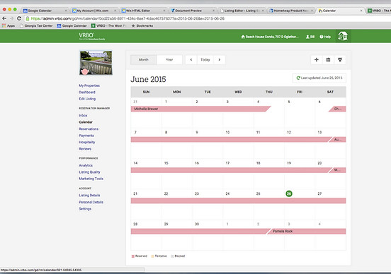This screenshot has width=391, height=274.
Task: Open Analytics in the sidebar
Action: [x=86, y=165]
